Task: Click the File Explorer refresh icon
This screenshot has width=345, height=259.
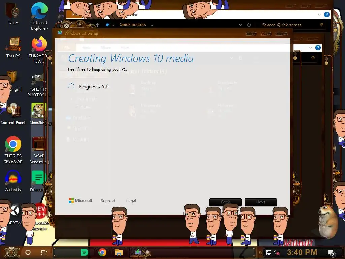Action: tap(249, 25)
